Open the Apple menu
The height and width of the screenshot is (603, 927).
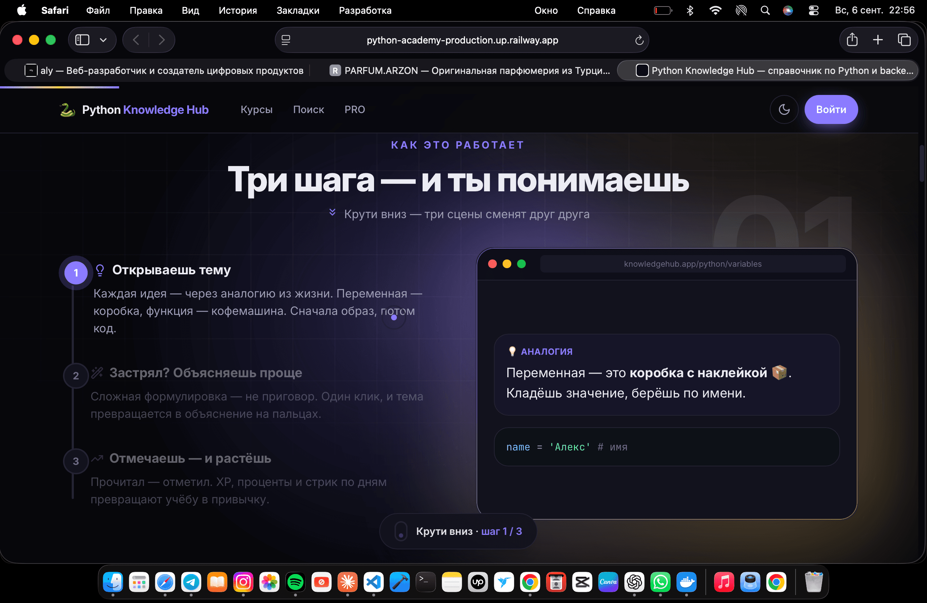coord(22,10)
